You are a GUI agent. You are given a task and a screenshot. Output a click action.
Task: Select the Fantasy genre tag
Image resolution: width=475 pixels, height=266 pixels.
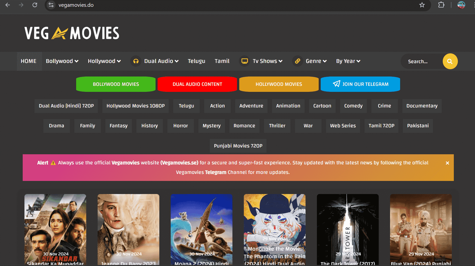pyautogui.click(x=118, y=126)
